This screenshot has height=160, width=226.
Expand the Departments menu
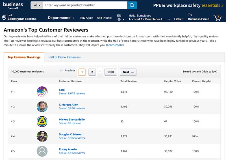pos(61,18)
